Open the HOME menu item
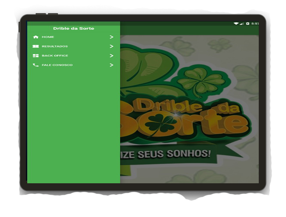Screen dimensions: 286x217 click(x=74, y=37)
